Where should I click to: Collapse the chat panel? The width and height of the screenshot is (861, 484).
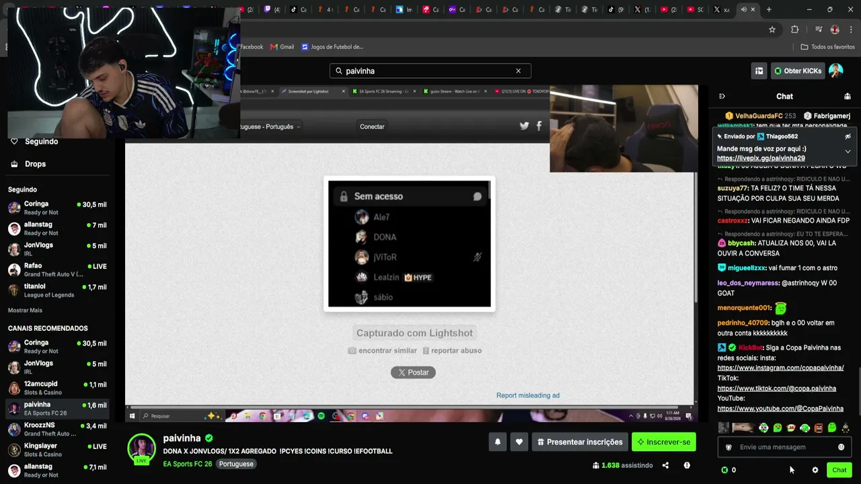point(722,96)
